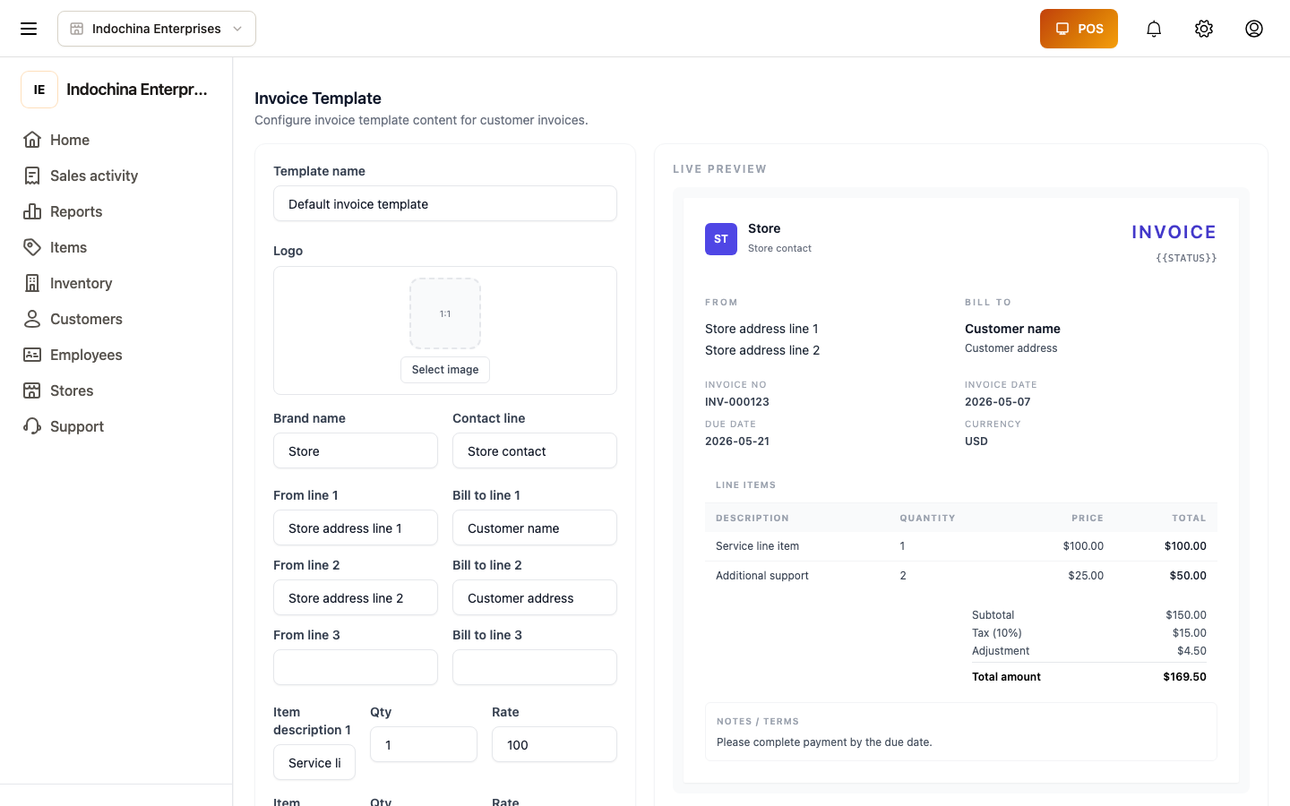Viewport: 1290px width, 806px height.
Task: Open the notifications bell
Action: click(x=1154, y=29)
